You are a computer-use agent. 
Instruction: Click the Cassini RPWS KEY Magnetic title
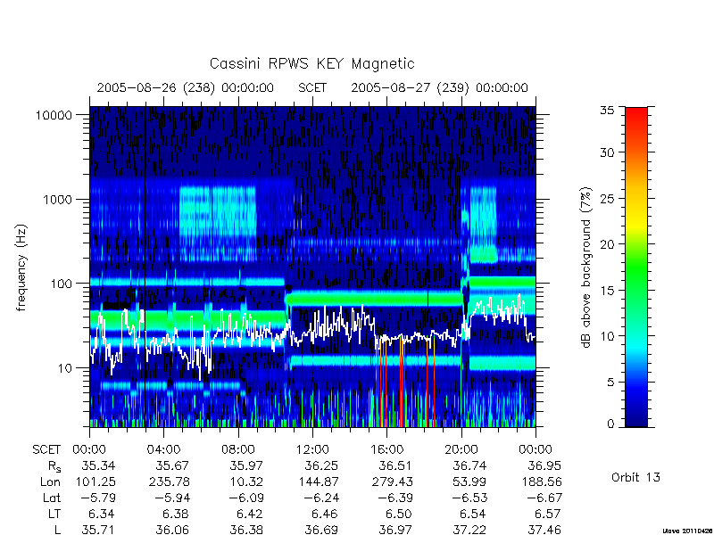[311, 63]
